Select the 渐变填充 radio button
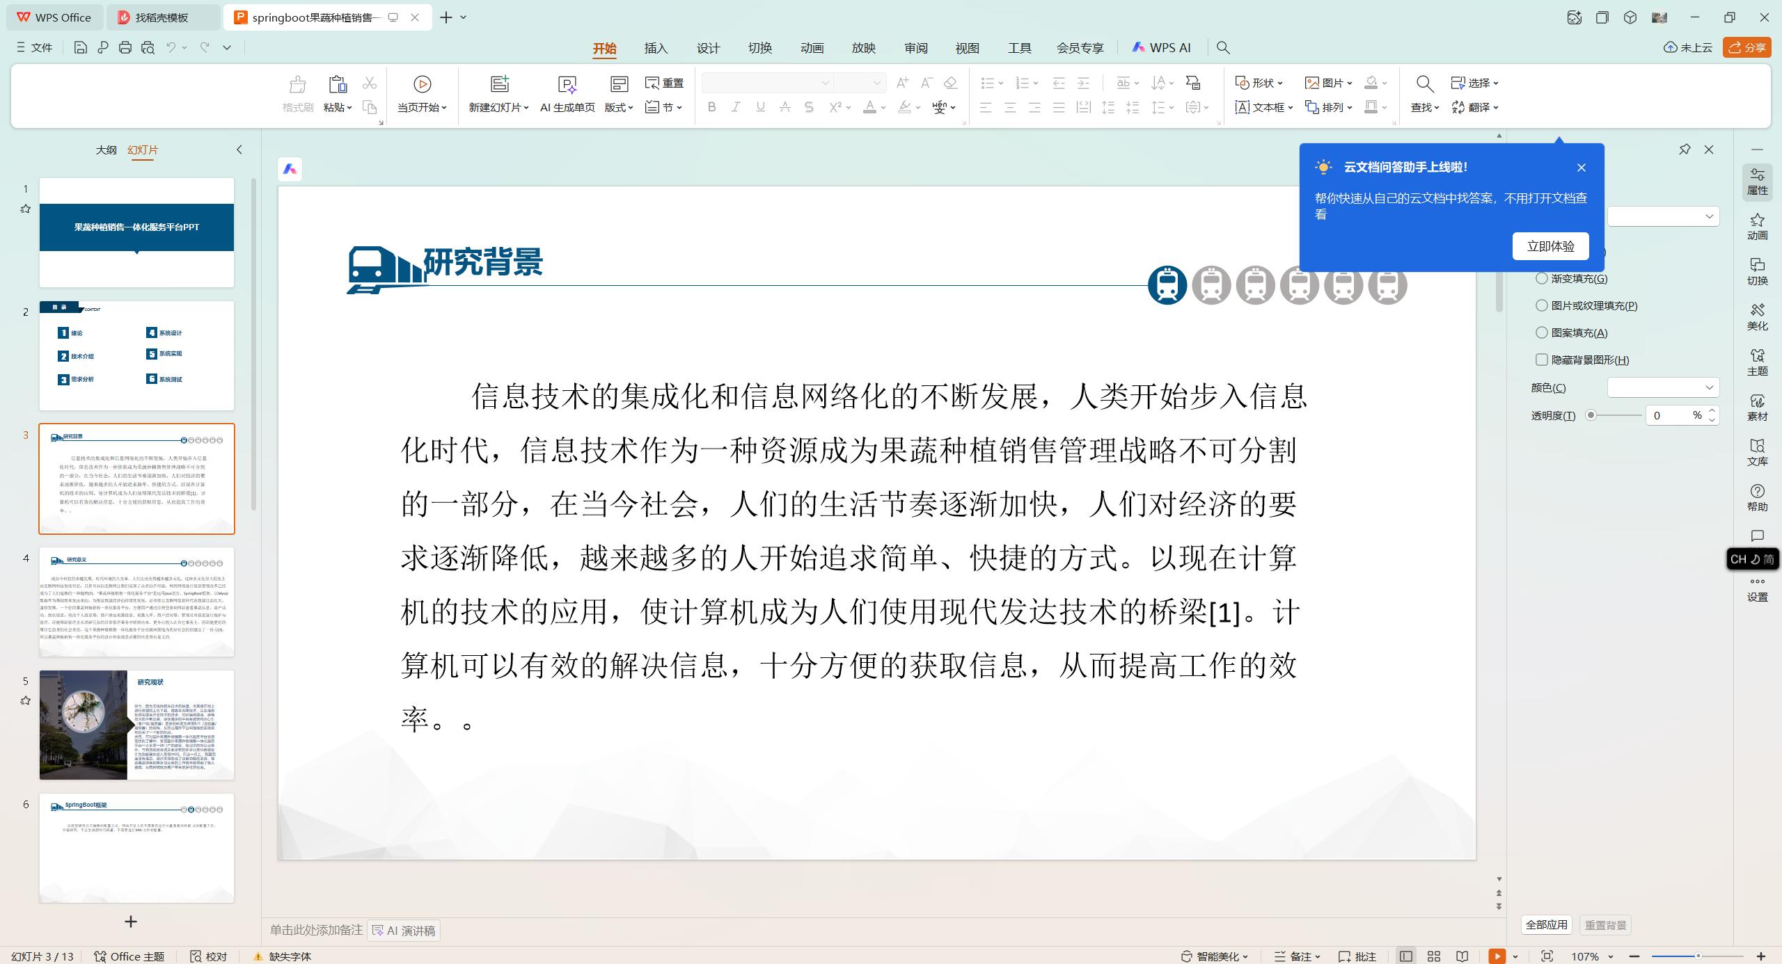 point(1542,278)
